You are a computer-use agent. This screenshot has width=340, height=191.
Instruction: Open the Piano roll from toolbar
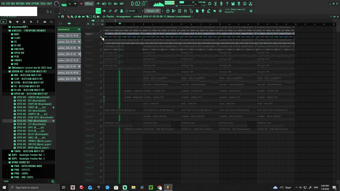pyautogui.click(x=173, y=11)
